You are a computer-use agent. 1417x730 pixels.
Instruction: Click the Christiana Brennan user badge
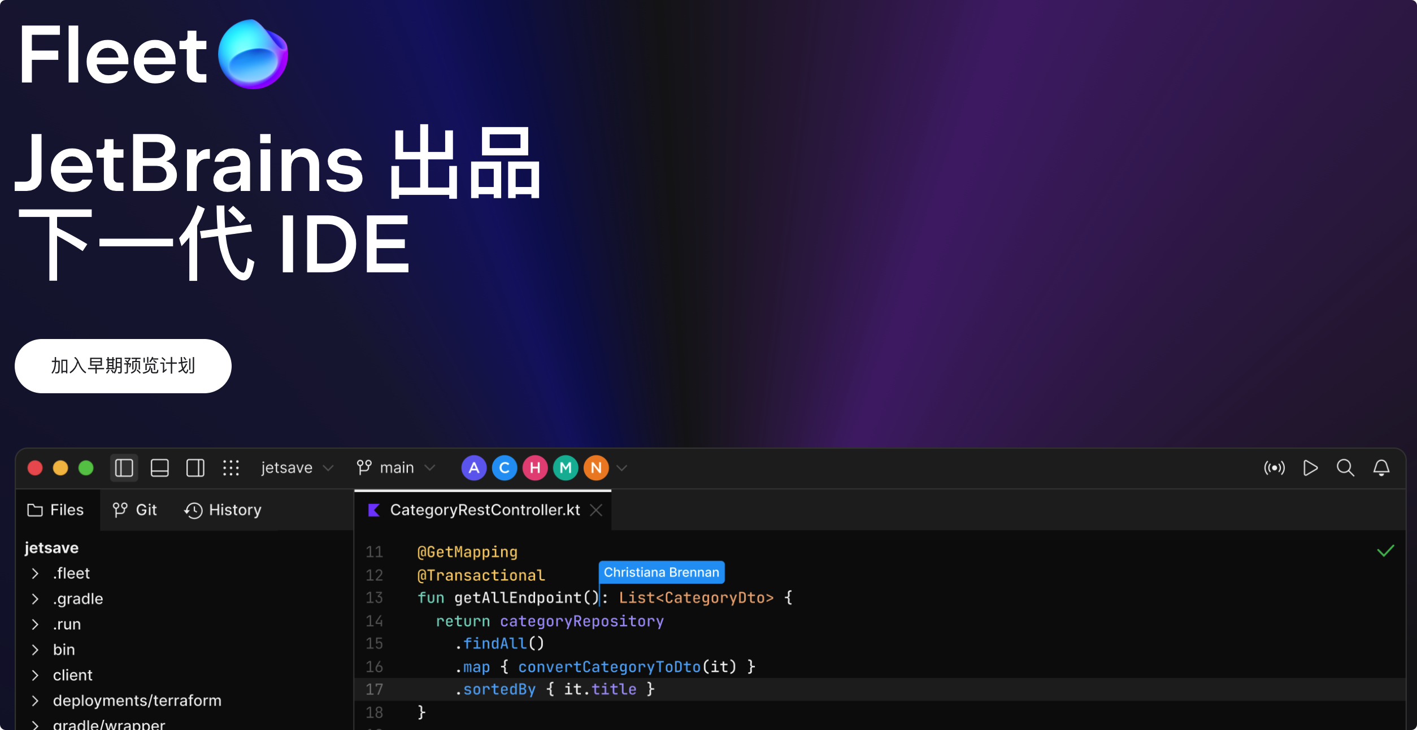pos(661,572)
